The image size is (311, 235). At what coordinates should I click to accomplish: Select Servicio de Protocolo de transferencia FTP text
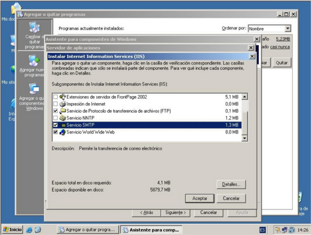tap(118, 111)
